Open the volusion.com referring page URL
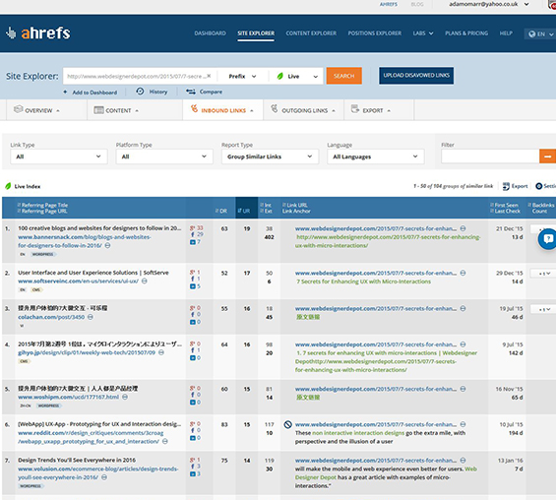 (97, 473)
